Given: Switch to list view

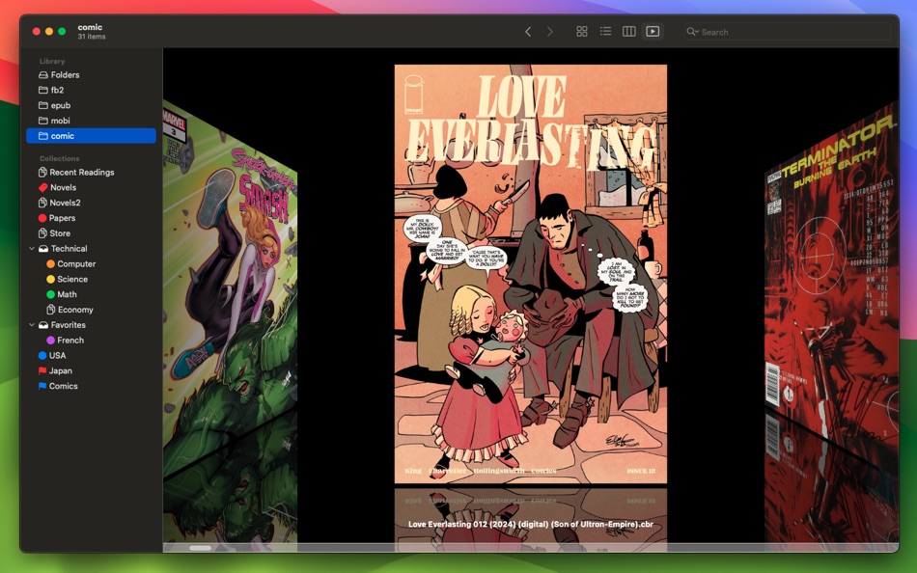Looking at the screenshot, I should 605,32.
